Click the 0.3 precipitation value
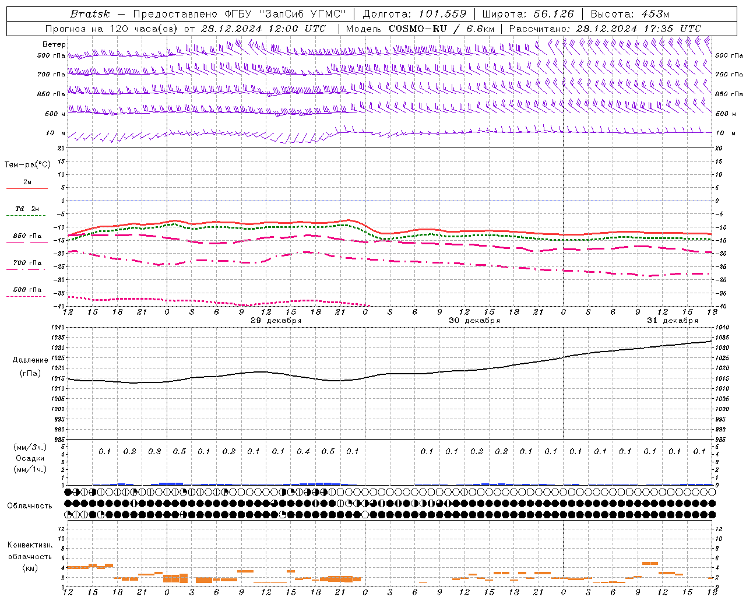Image resolution: width=746 pixels, height=597 pixels. pyautogui.click(x=154, y=452)
